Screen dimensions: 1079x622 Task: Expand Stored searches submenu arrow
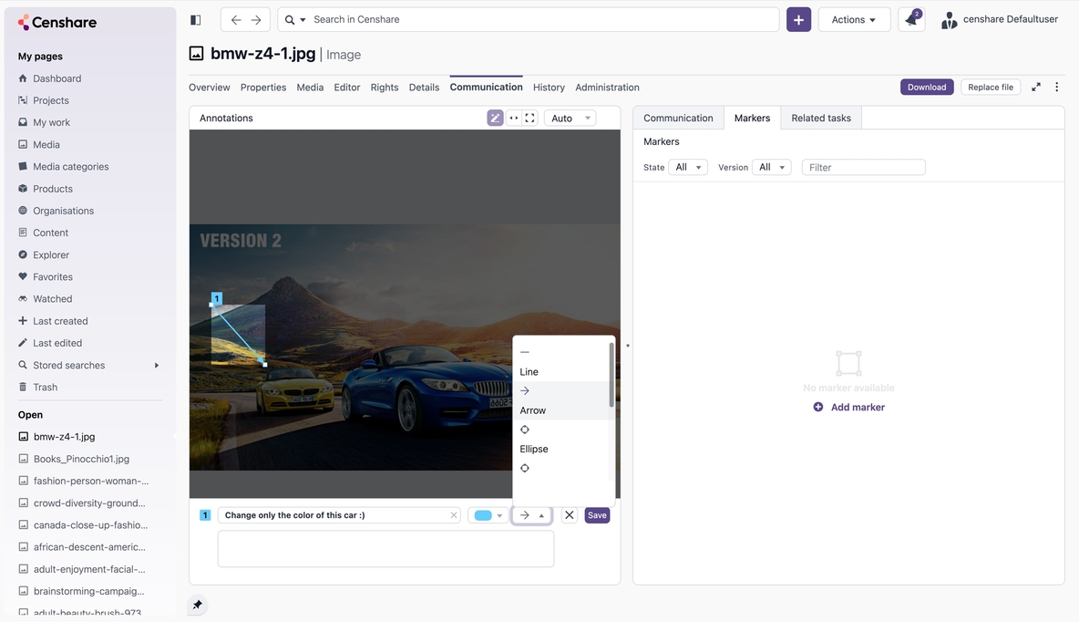[156, 365]
